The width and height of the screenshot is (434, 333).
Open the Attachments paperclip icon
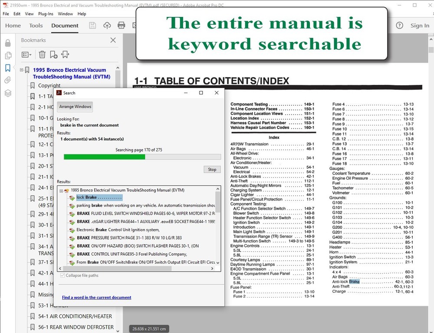8,80
